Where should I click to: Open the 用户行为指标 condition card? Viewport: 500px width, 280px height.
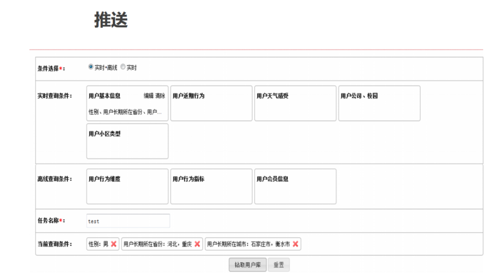(x=211, y=187)
